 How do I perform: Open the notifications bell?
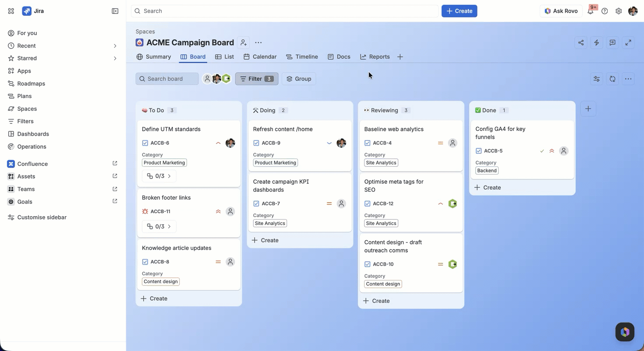pos(591,11)
